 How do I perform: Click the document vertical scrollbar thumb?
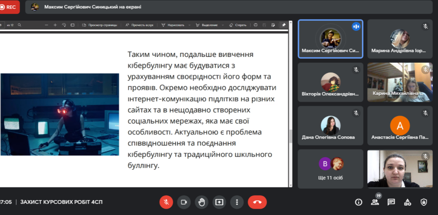[290, 136]
